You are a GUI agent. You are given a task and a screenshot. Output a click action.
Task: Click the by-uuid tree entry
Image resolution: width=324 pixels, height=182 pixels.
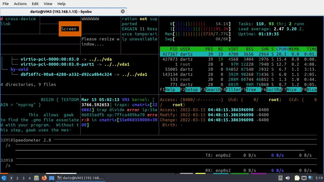click(x=19, y=69)
